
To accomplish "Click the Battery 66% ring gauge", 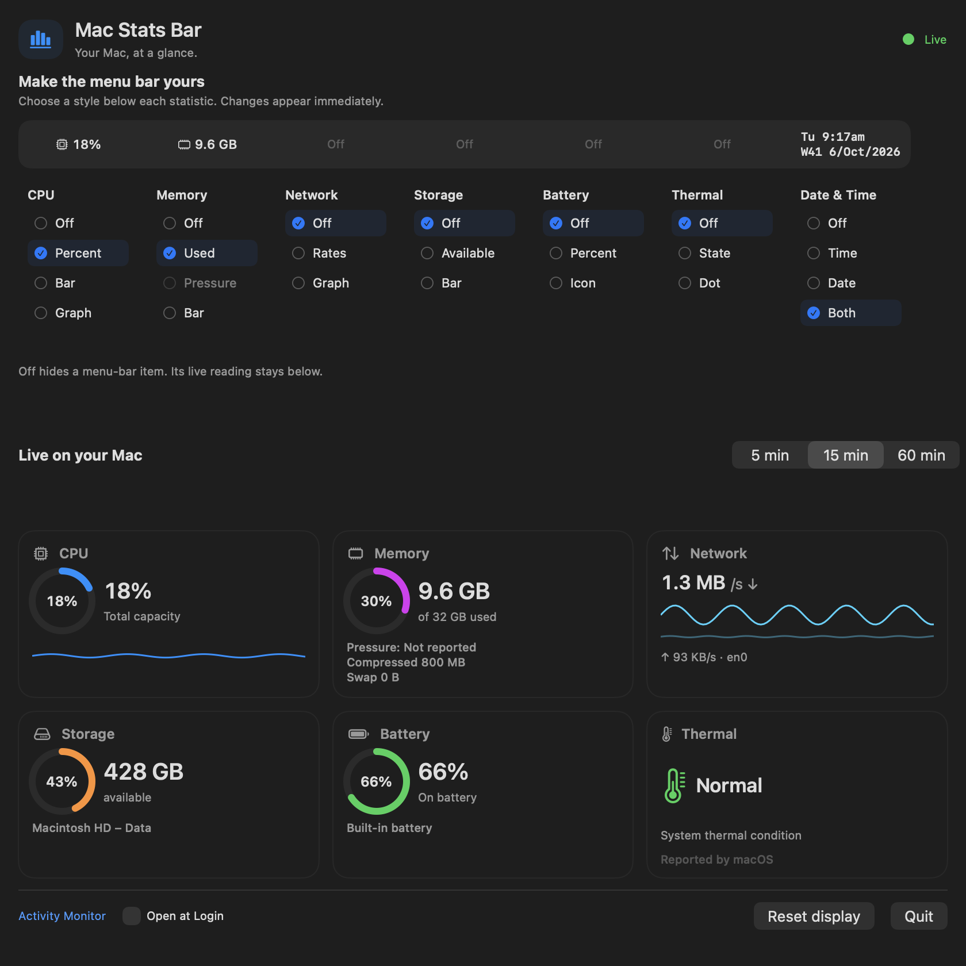I will (x=377, y=781).
